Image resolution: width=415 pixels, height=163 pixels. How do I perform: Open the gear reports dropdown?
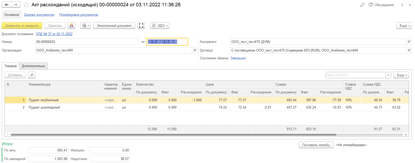85,25
